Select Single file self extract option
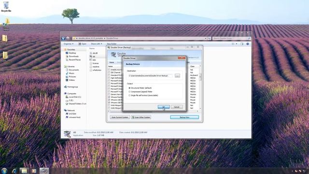309x174 pixels. (x=143, y=96)
